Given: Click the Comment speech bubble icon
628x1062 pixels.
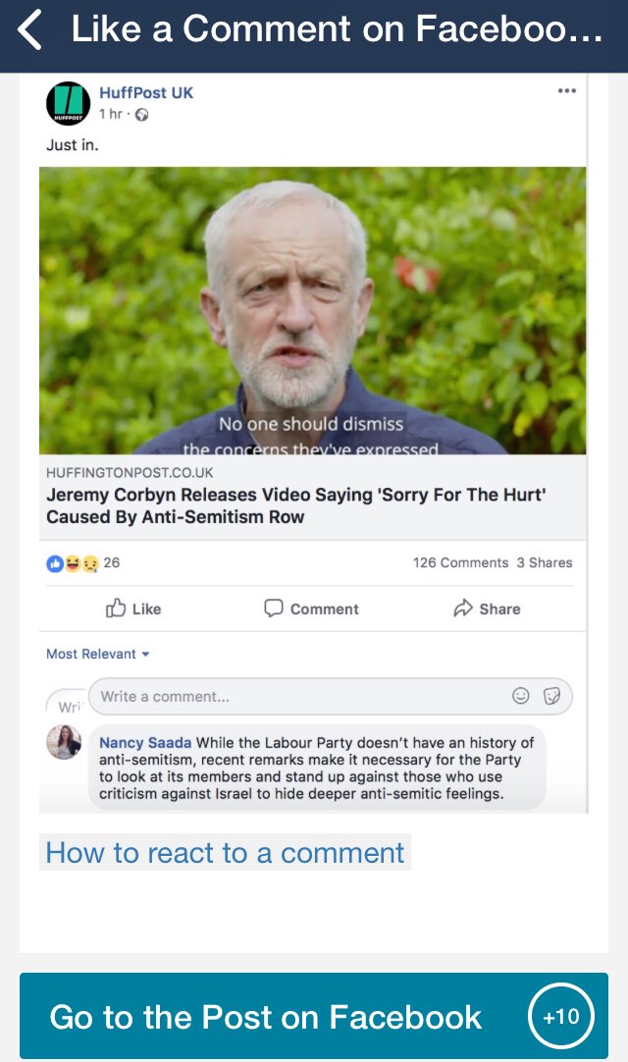Looking at the screenshot, I should click(x=274, y=609).
